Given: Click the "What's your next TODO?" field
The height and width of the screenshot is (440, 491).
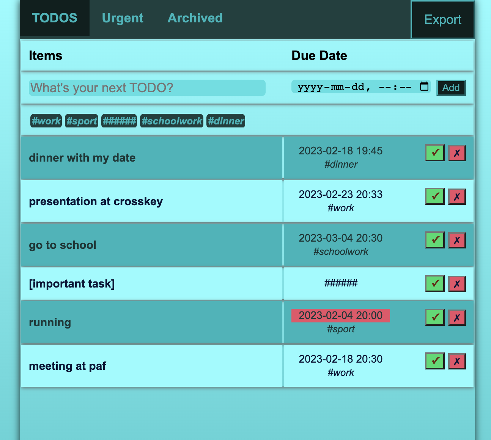Looking at the screenshot, I should point(147,88).
